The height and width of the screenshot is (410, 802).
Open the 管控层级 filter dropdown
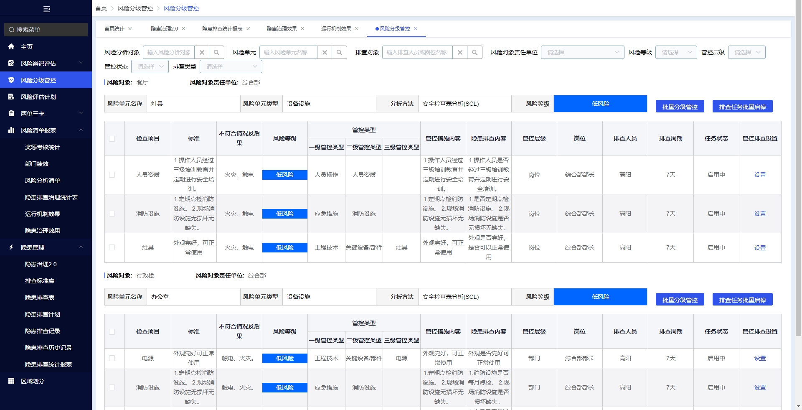(x=747, y=52)
